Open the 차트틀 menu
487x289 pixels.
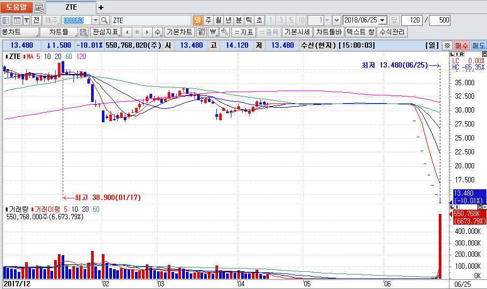[59, 32]
